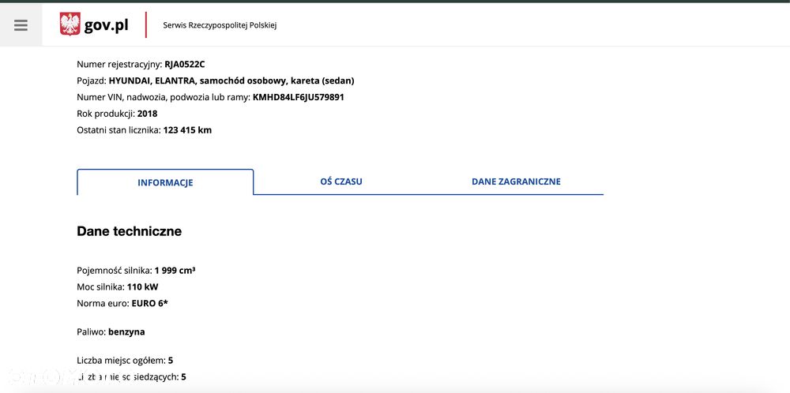790x393 pixels.
Task: Select the INFORMACJE tab
Action: coord(165,182)
